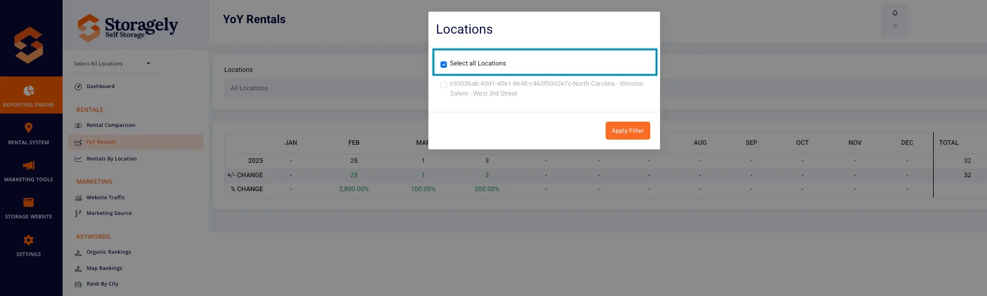Click the SEP column header
The width and height of the screenshot is (987, 296).
(752, 142)
